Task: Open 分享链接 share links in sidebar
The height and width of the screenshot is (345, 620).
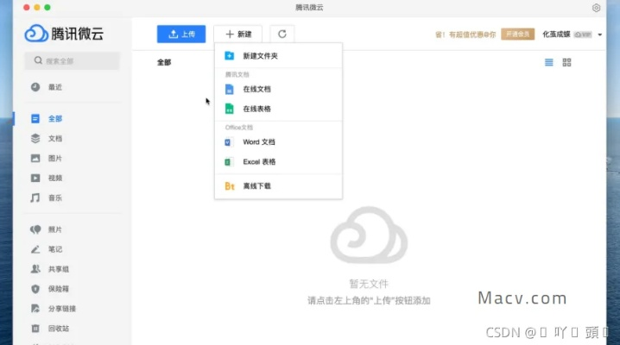Action: (x=62, y=308)
